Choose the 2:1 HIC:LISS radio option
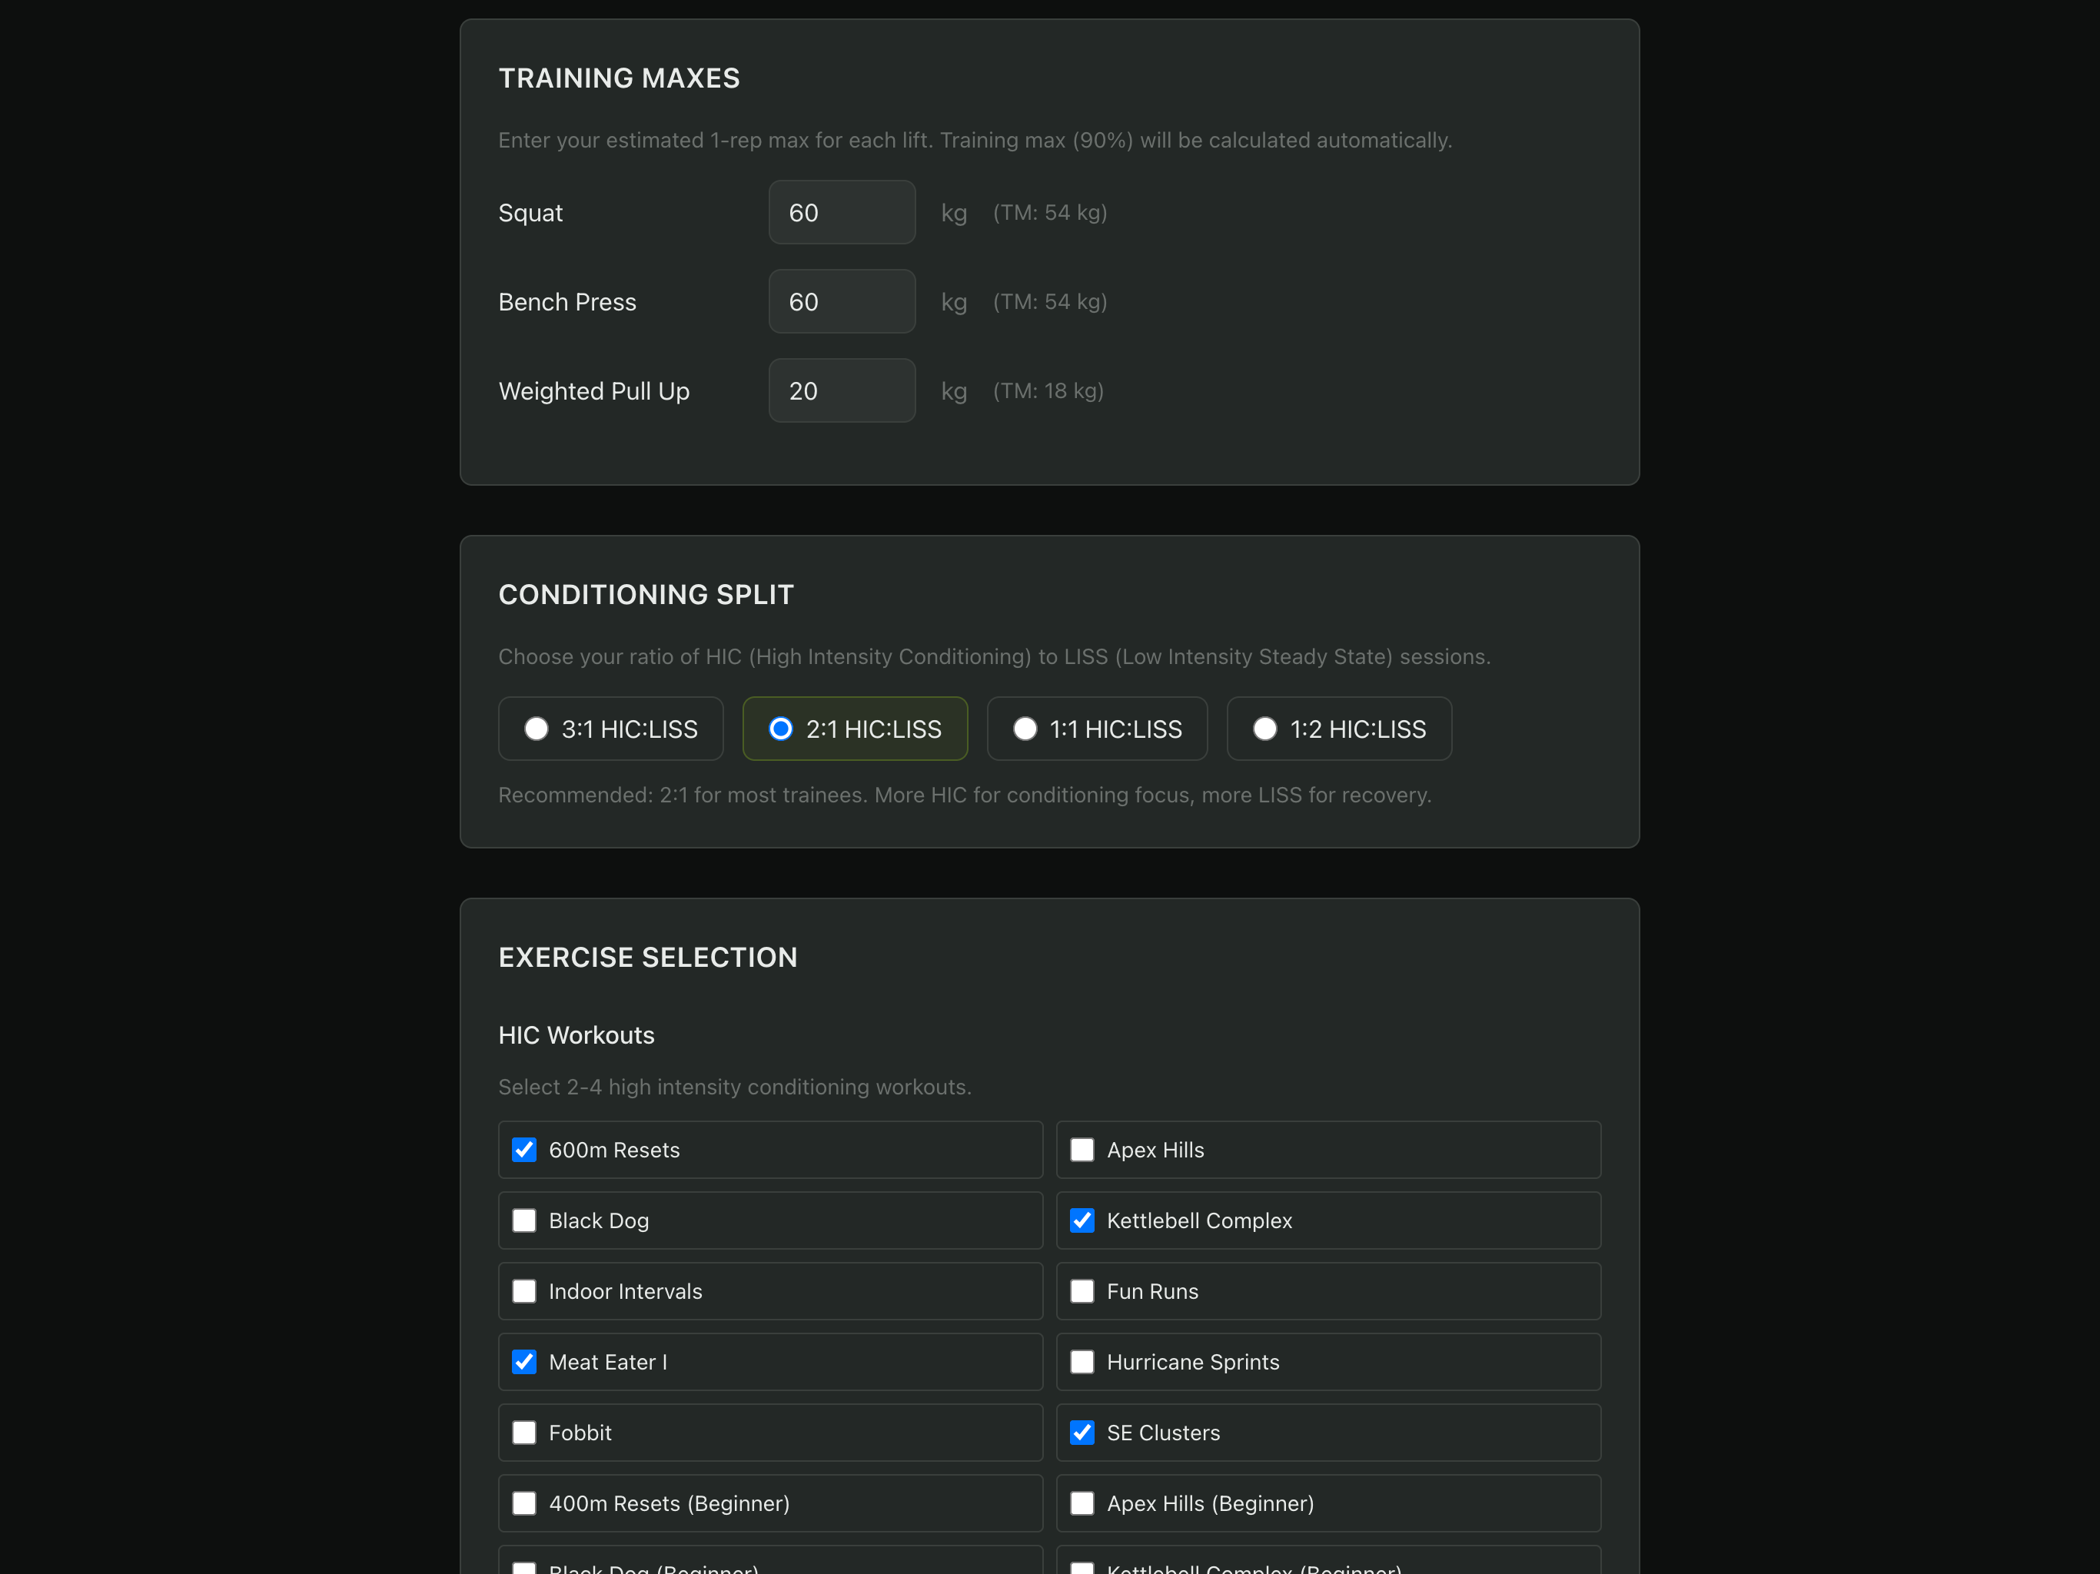This screenshot has width=2100, height=1574. click(x=780, y=729)
